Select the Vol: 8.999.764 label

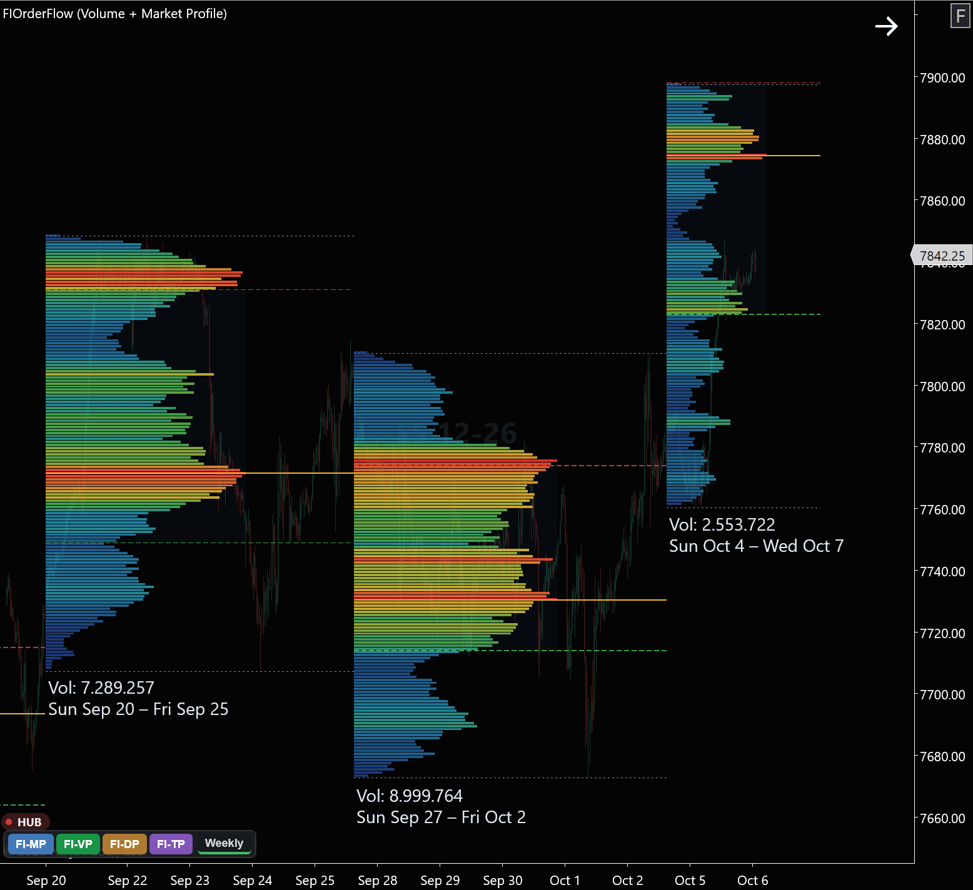[x=410, y=796]
